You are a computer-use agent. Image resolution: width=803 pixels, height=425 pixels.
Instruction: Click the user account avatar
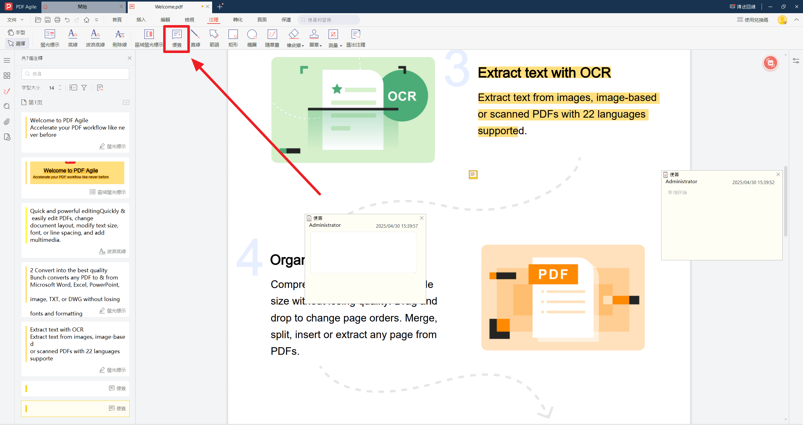[x=782, y=20]
